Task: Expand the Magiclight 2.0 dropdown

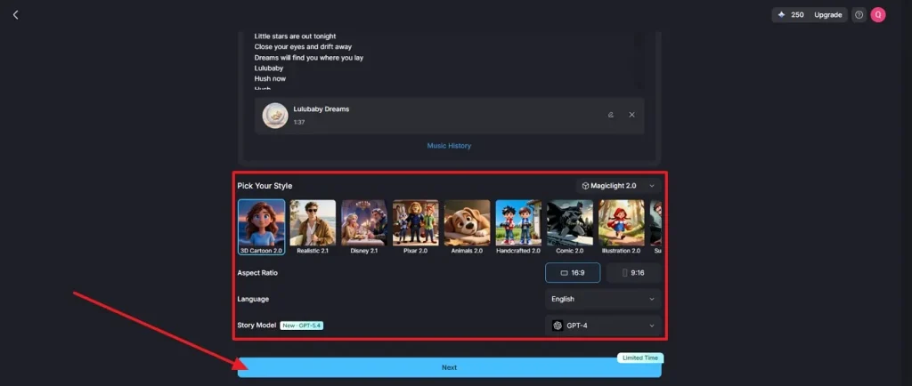Action: (618, 186)
